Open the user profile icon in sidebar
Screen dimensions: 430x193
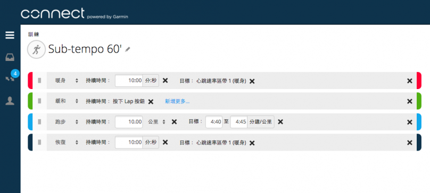[10, 101]
